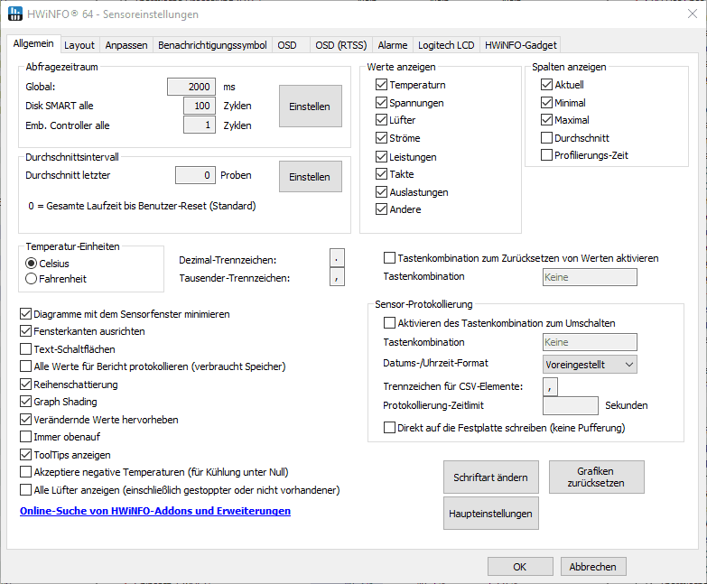Image resolution: width=707 pixels, height=584 pixels.
Task: Open the Alarme tab
Action: 392,45
